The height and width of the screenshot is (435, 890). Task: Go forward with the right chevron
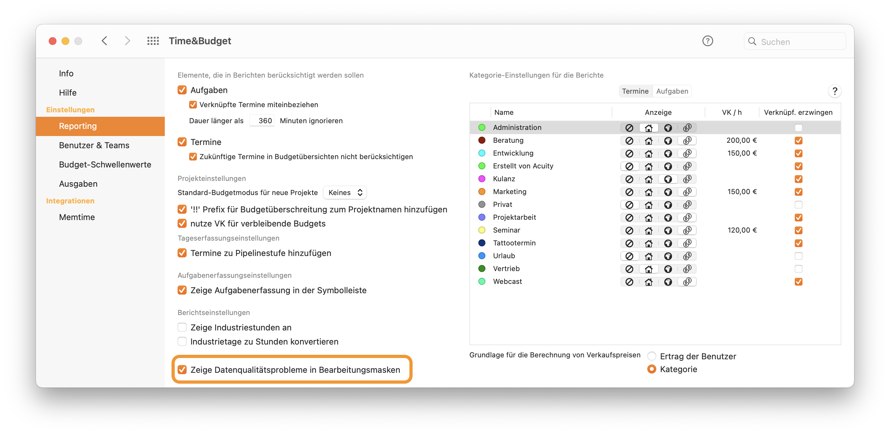[x=128, y=41]
